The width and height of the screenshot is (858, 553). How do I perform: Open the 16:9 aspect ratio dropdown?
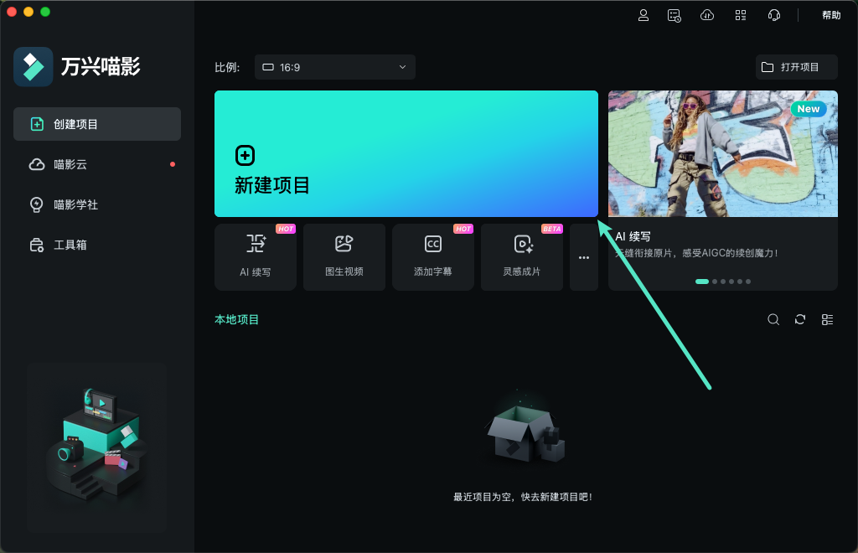click(334, 67)
